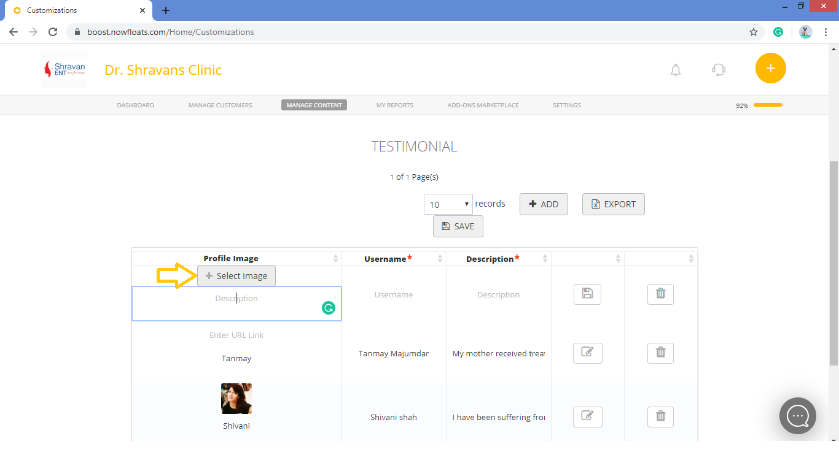The height and width of the screenshot is (471, 839).
Task: Open the records per page dropdown
Action: 448,205
